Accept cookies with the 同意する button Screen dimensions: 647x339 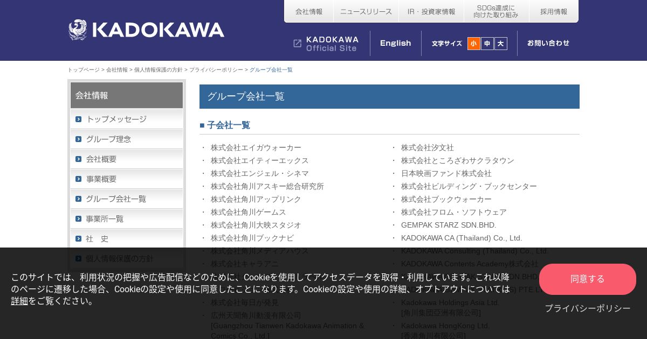click(588, 279)
